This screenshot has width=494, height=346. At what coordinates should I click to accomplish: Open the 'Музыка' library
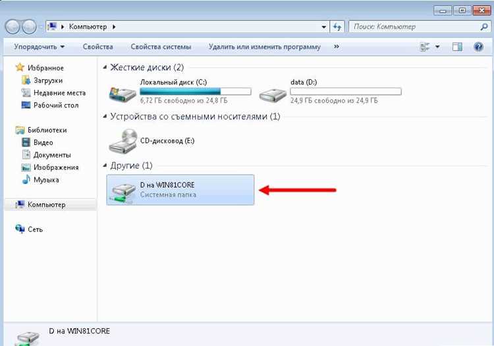[46, 180]
